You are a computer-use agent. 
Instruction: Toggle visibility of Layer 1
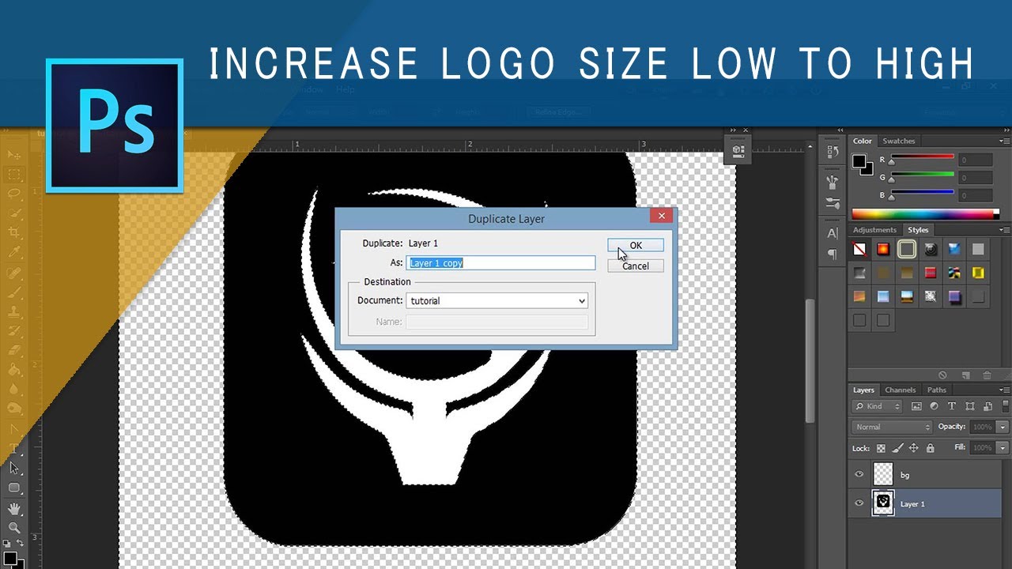point(859,503)
